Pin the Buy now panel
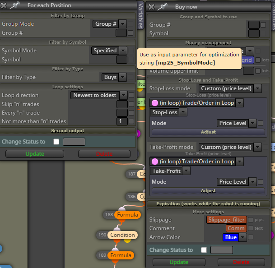 (163, 7)
